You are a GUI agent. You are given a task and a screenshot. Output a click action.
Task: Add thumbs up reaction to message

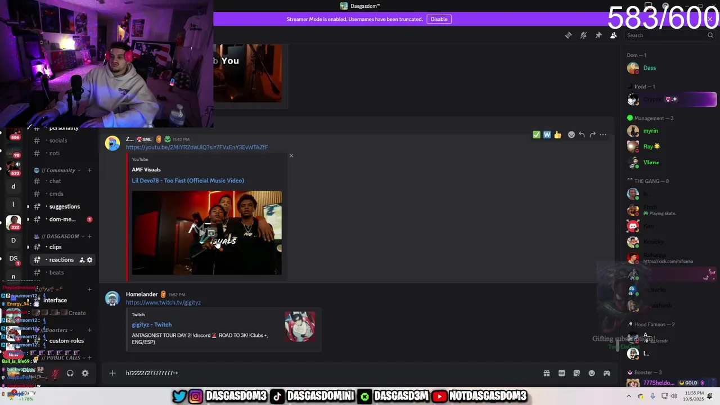[557, 134]
